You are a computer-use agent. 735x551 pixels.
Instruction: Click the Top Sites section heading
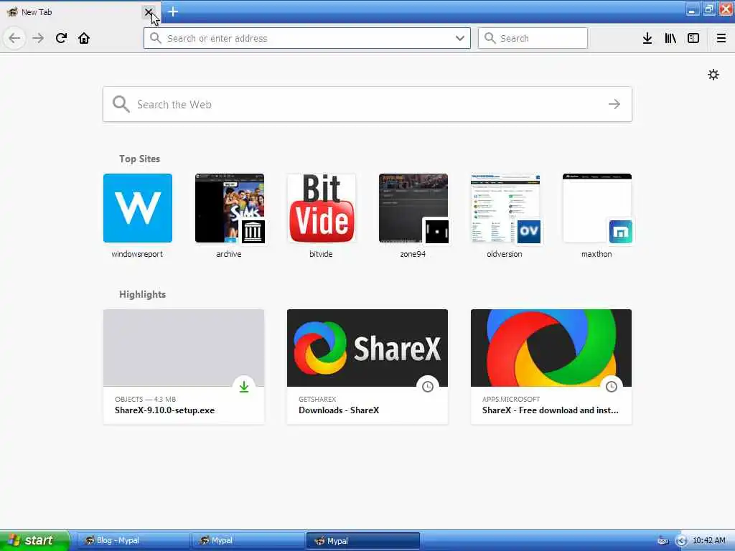click(139, 159)
